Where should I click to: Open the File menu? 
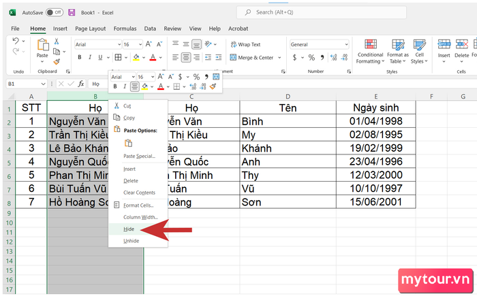[15, 29]
